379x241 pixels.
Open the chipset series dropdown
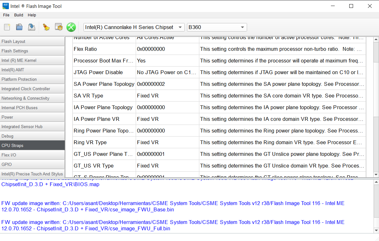[x=134, y=27]
